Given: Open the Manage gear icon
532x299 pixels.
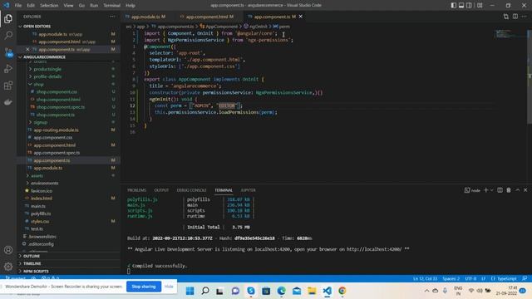Looking at the screenshot, I should click(8, 267).
